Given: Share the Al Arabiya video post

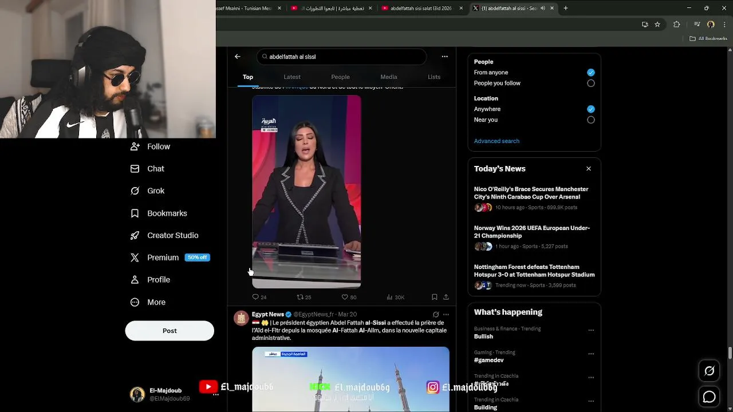Looking at the screenshot, I should point(446,297).
